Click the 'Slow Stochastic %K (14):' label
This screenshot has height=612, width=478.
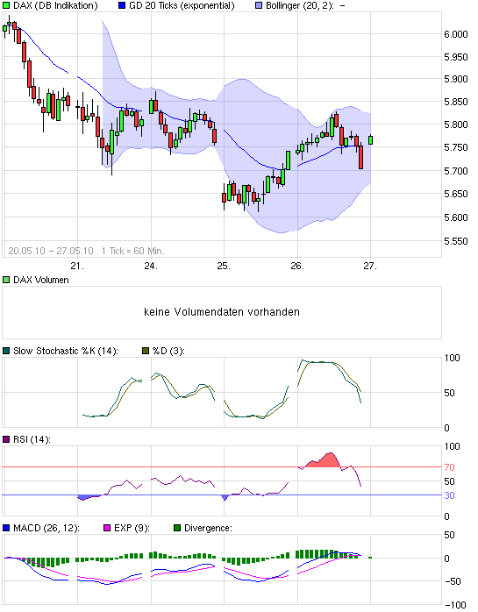coord(66,351)
